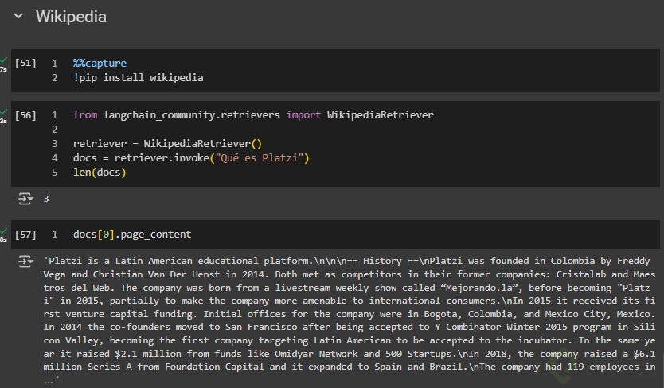Open output actions for the page_content result
The image size is (664, 388).
tap(25, 261)
